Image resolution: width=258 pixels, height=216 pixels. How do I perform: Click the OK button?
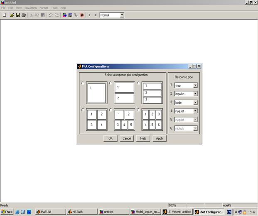coord(110,138)
